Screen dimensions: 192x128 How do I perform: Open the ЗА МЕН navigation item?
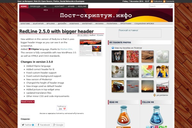pos(47,8)
